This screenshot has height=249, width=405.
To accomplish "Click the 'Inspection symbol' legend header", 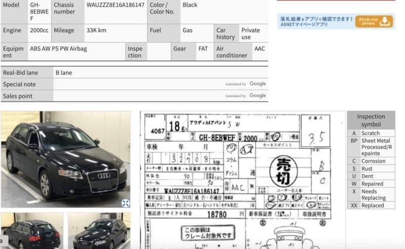I will (x=371, y=120).
